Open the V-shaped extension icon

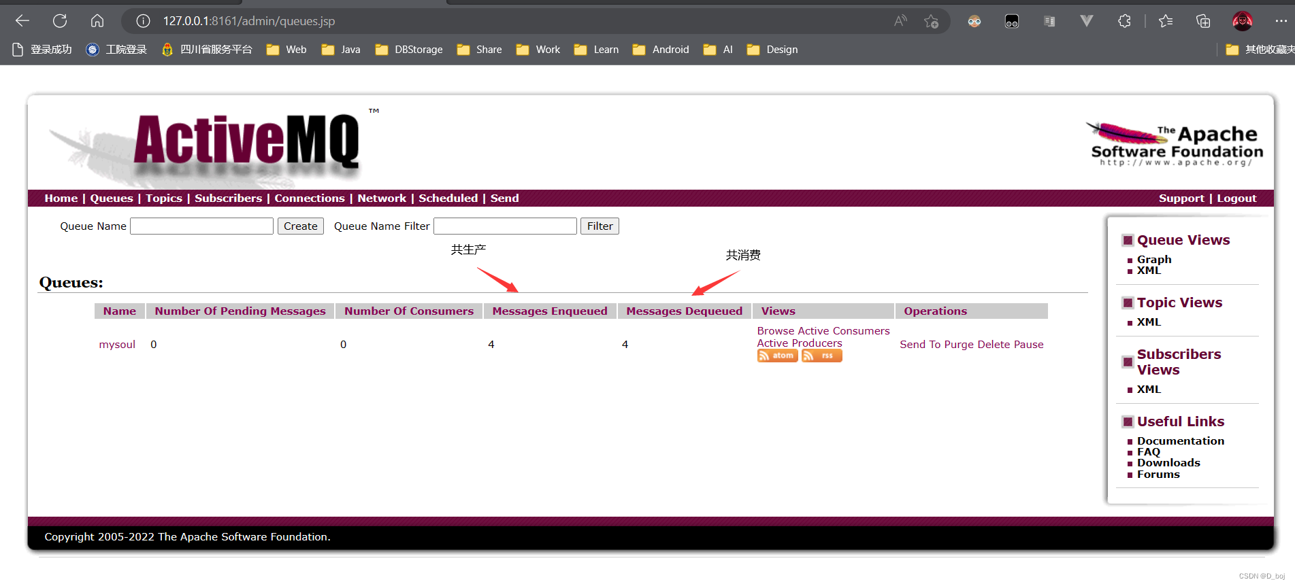tap(1087, 21)
